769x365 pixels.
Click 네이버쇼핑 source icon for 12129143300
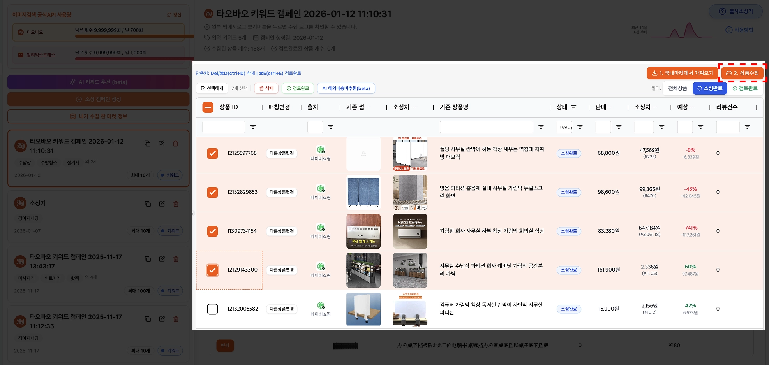pyautogui.click(x=321, y=267)
